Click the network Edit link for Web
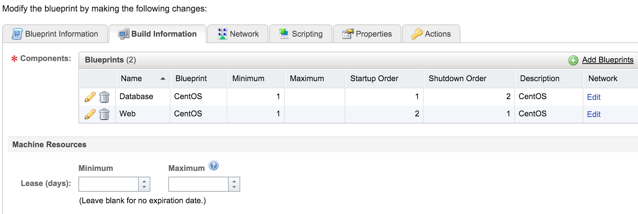The height and width of the screenshot is (214, 638). (594, 114)
